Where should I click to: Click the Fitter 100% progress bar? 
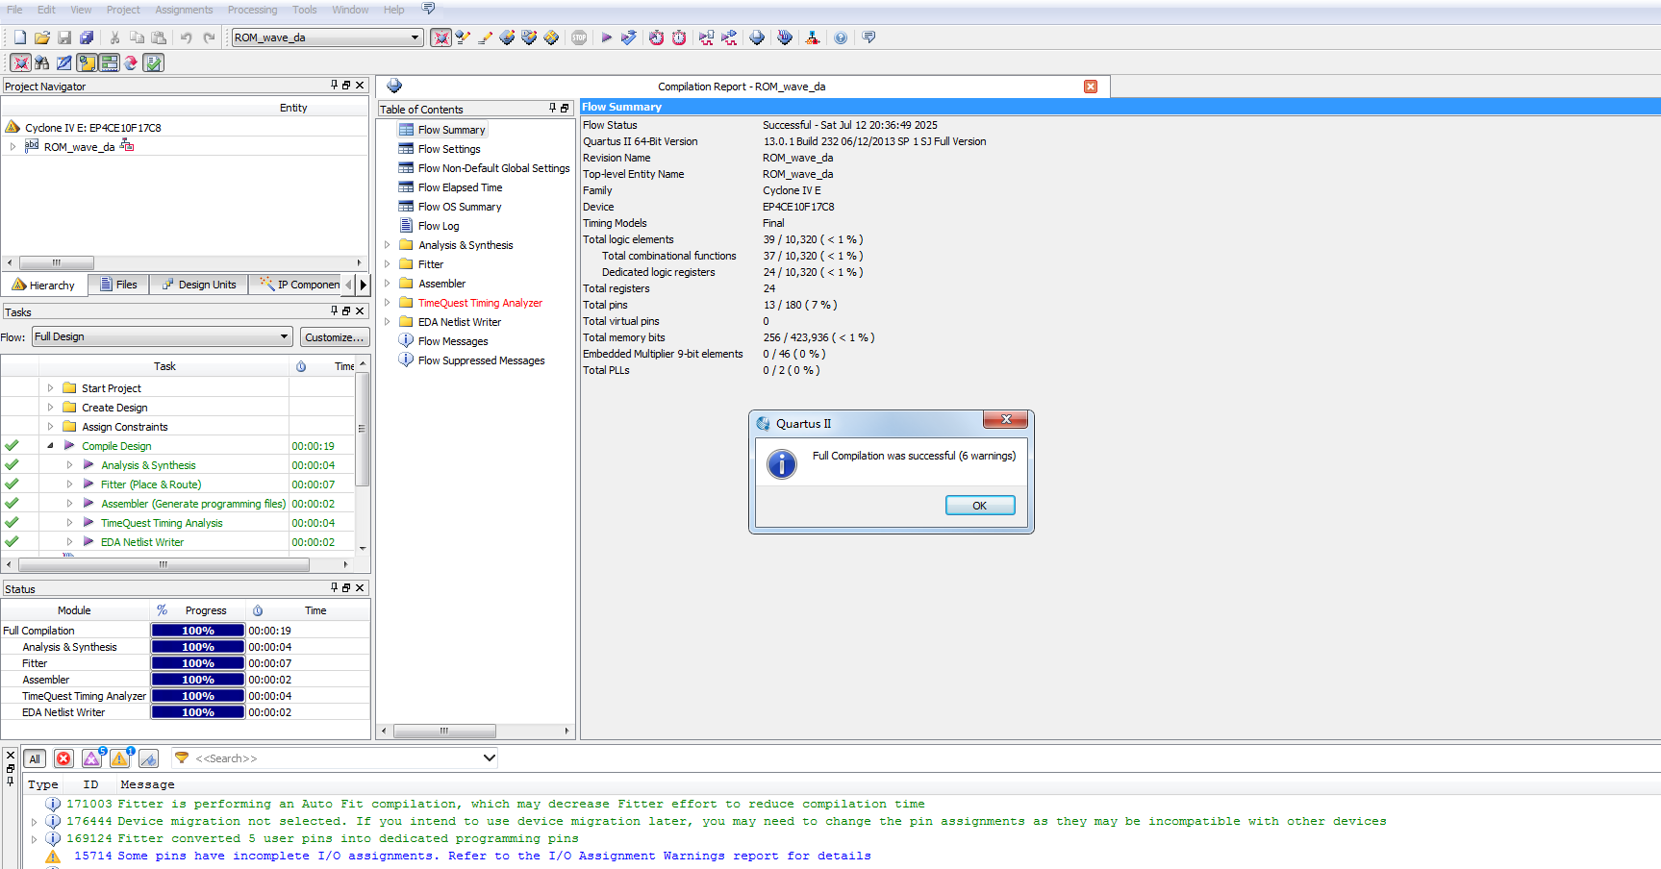(198, 663)
